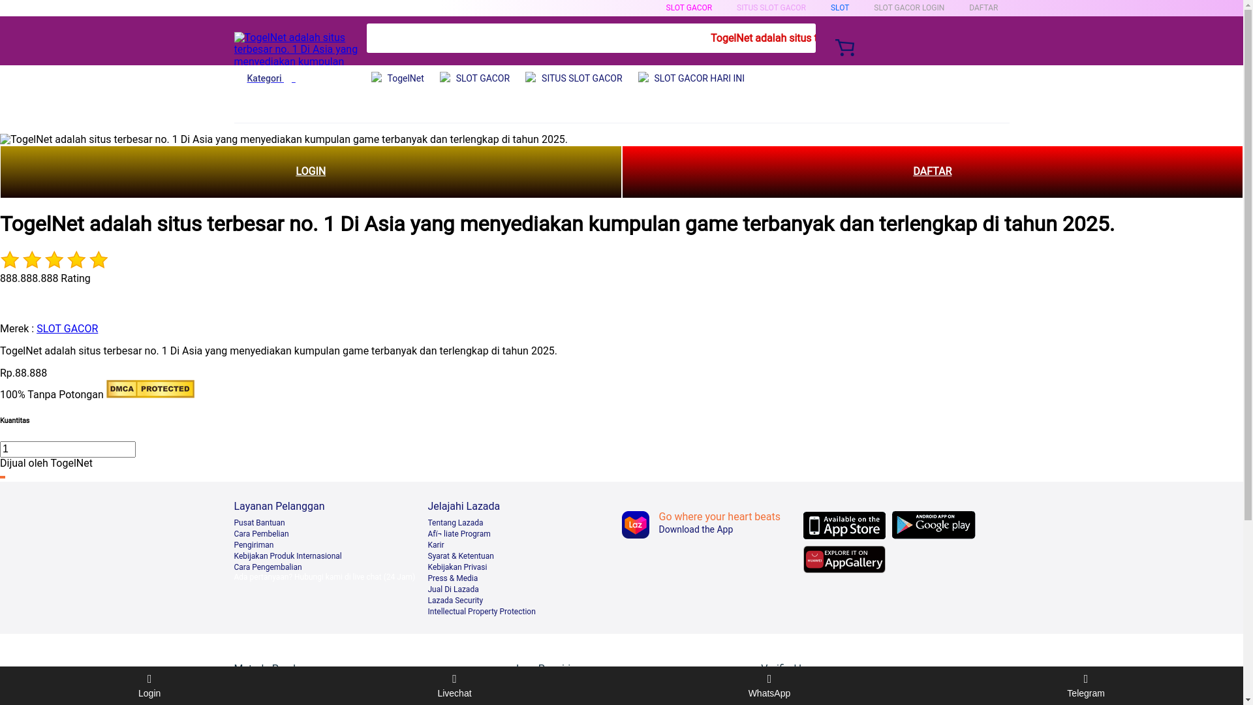
Task: Click 'Download the App' text
Action: (695, 530)
